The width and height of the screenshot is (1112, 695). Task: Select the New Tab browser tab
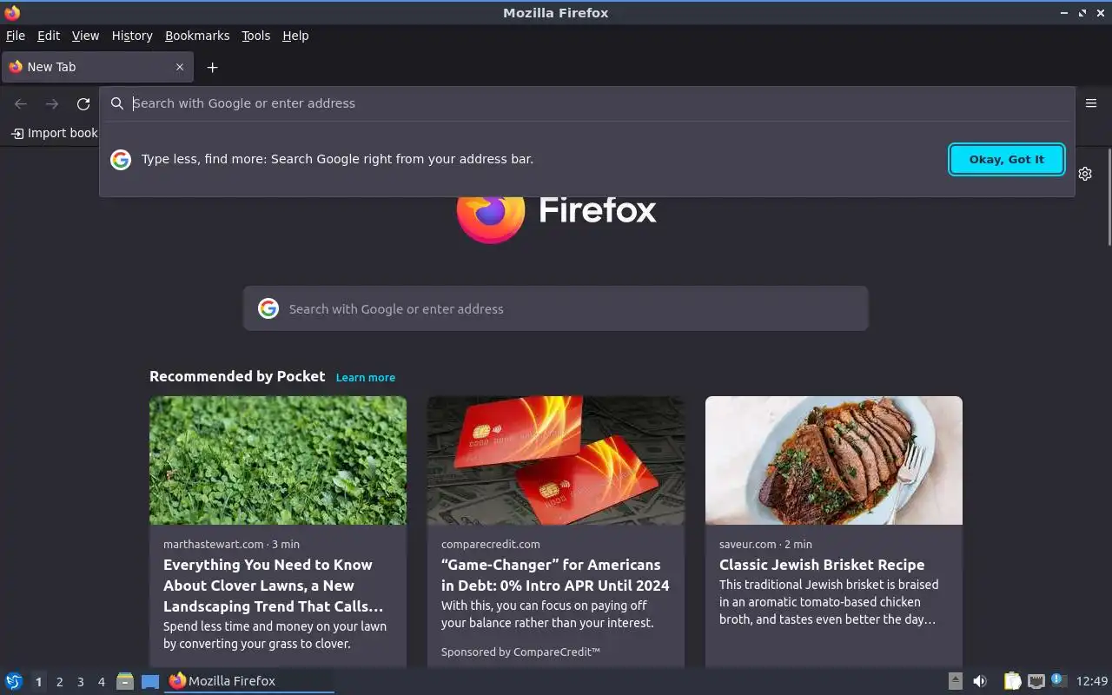pos(96,67)
